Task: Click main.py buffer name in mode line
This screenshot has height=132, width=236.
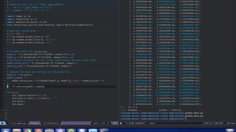Action: click(21, 123)
